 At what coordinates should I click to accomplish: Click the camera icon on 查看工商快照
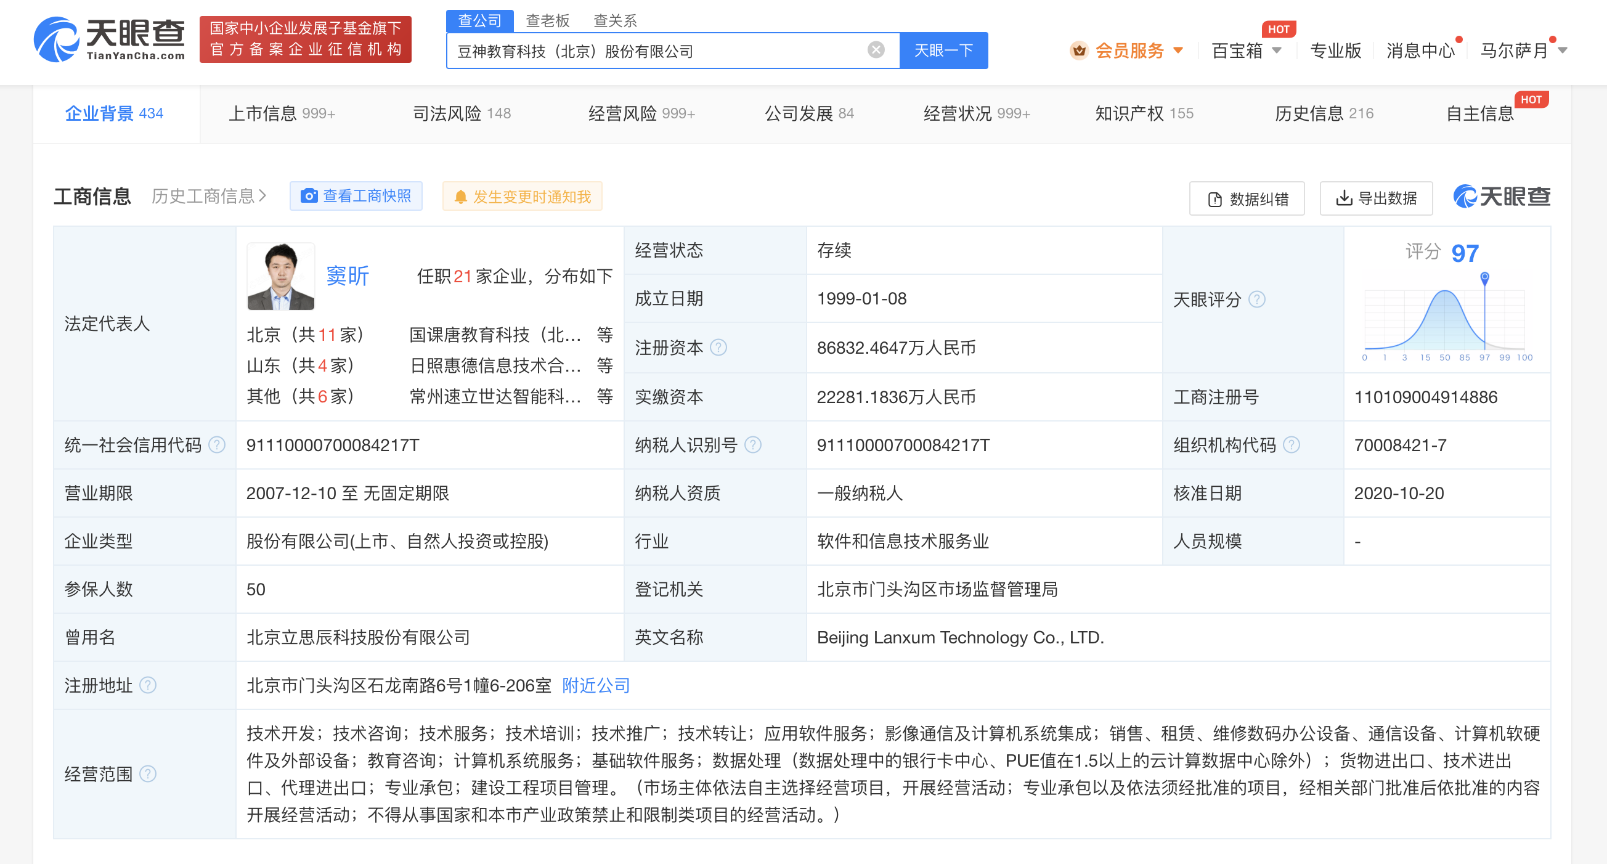[x=310, y=195]
